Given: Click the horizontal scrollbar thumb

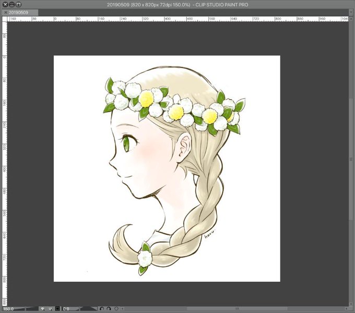Looking at the screenshot, I should [237, 308].
